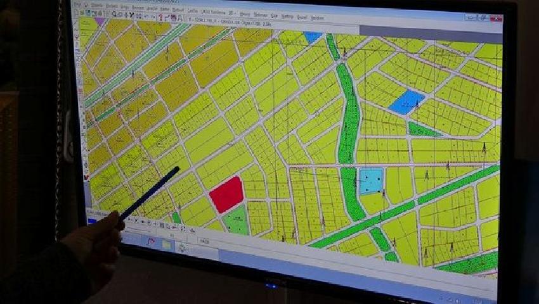Click the grid icon in the bottom toolbar
Image resolution: width=539 pixels, height=304 pixels.
(x=162, y=225)
